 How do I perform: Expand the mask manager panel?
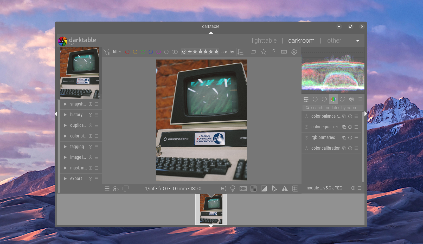65,168
